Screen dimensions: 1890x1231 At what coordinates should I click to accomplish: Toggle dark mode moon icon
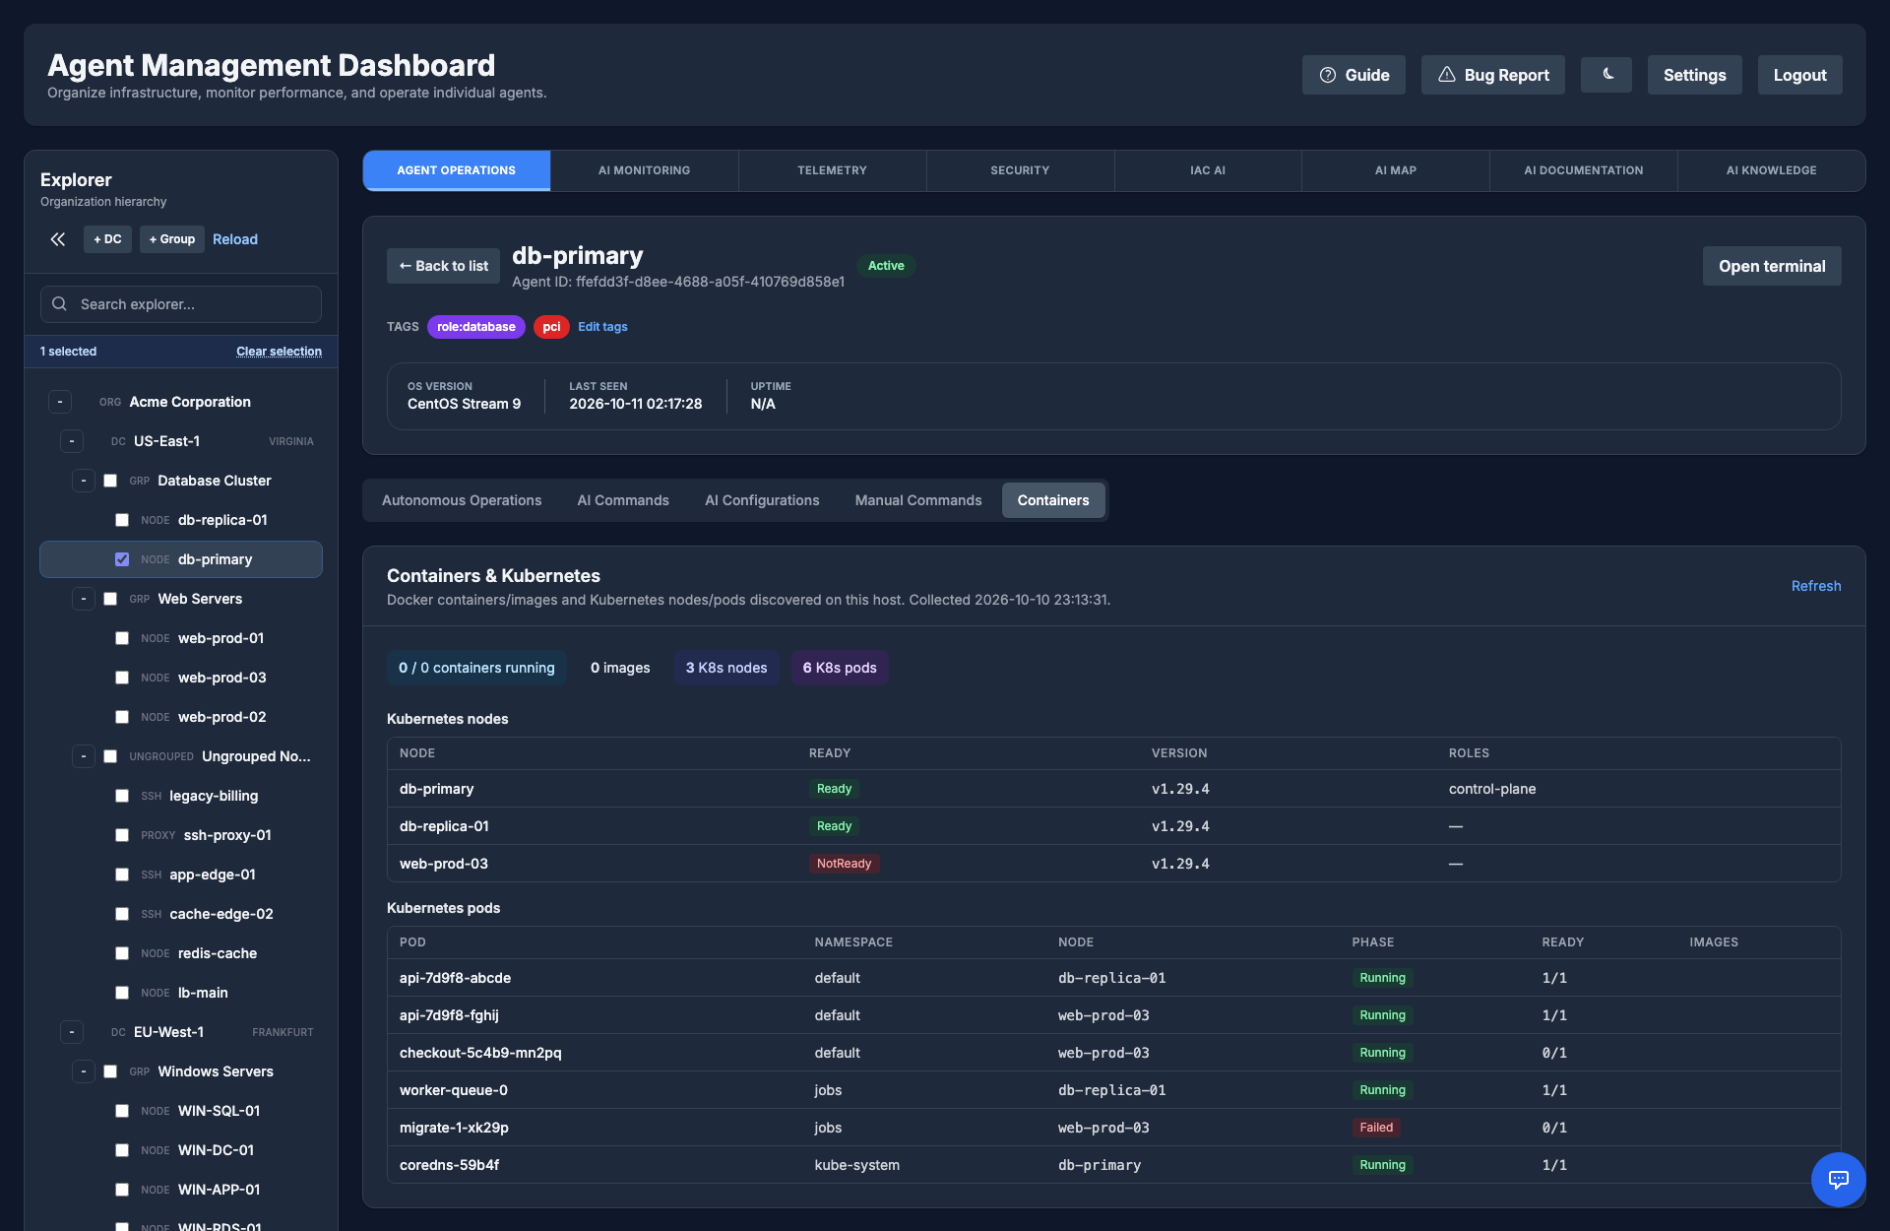click(x=1606, y=75)
